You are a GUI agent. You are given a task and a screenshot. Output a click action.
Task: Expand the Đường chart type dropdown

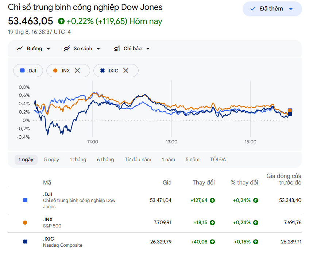point(48,49)
